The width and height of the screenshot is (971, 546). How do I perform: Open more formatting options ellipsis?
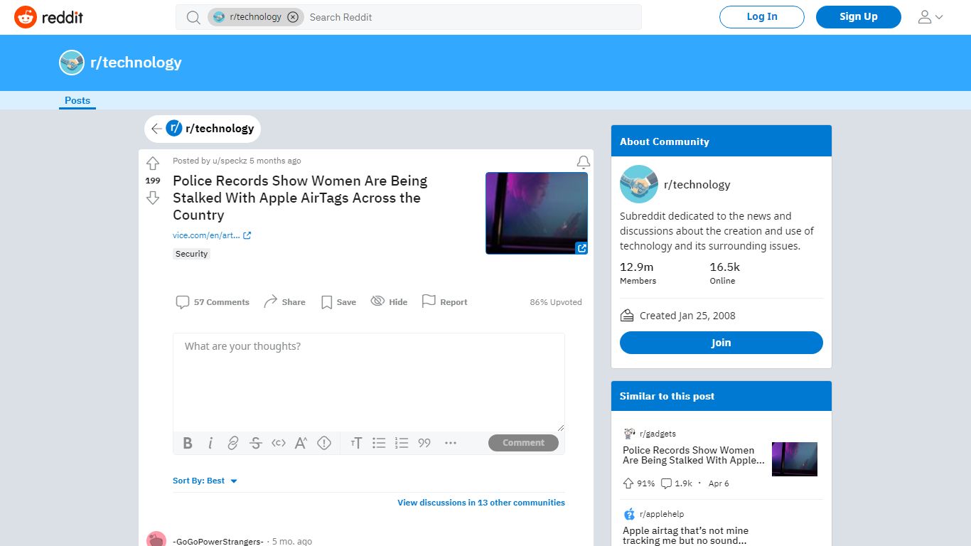(451, 443)
